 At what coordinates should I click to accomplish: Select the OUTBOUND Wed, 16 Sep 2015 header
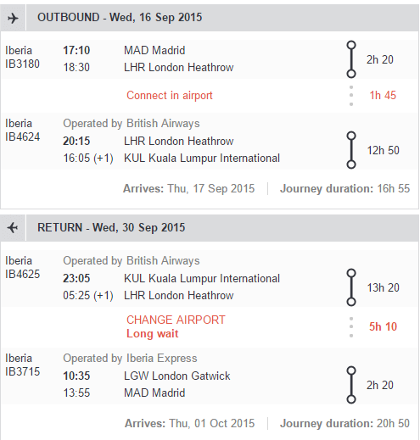(x=120, y=18)
